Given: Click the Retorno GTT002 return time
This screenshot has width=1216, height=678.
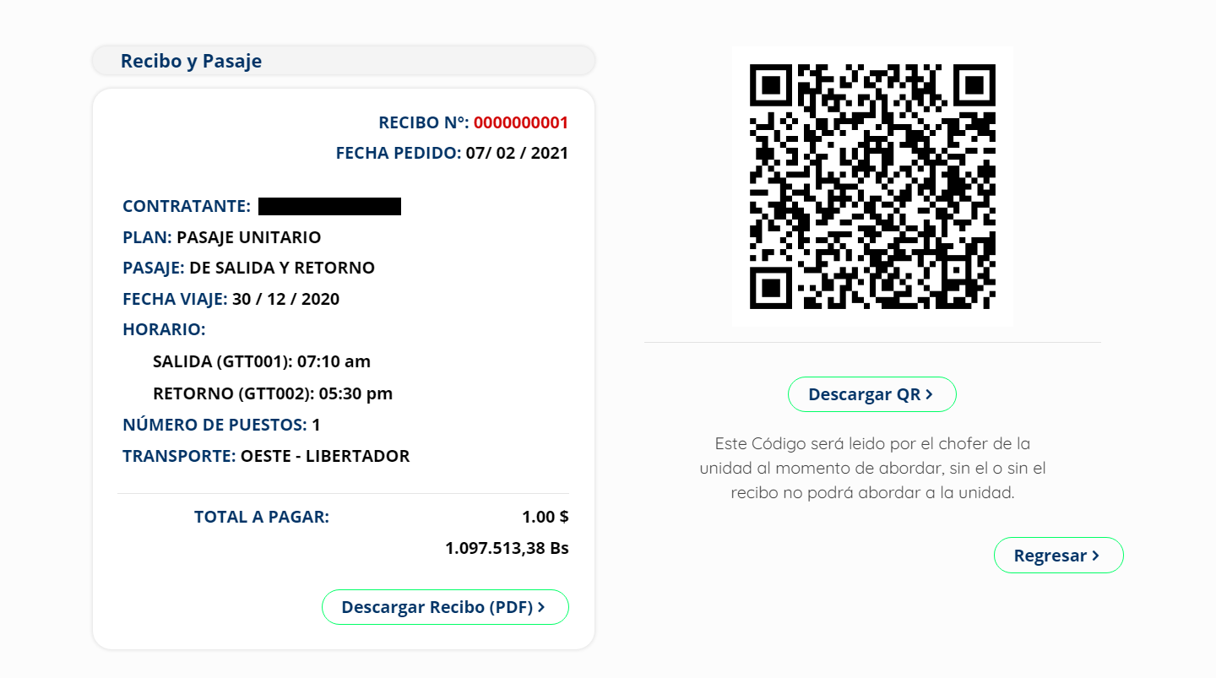Looking at the screenshot, I should [x=355, y=393].
